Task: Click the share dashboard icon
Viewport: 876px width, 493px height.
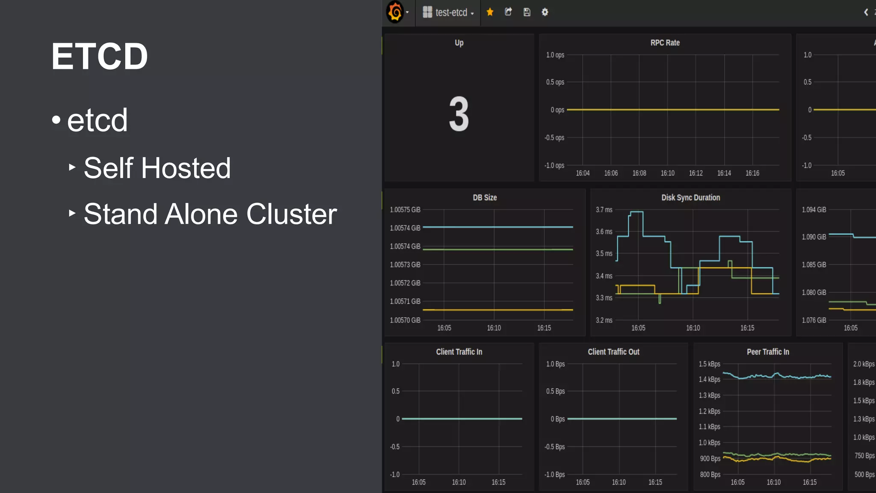Action: click(508, 12)
